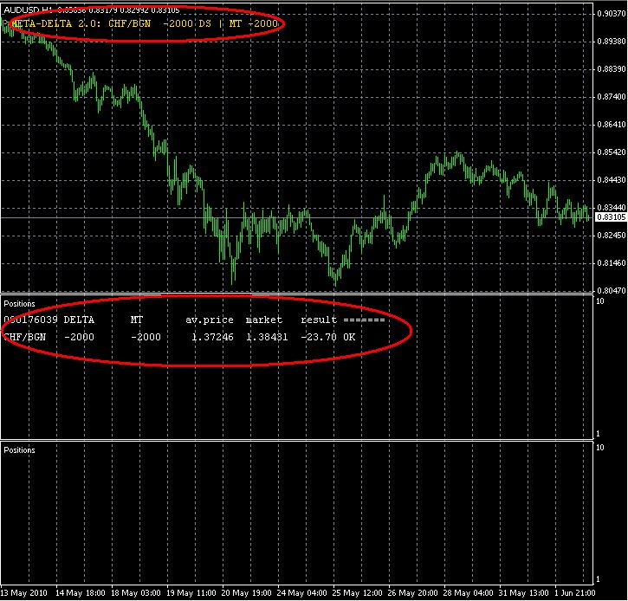Viewport: 628px width, 601px height.
Task: Click the Positions label of the empty bottom subwindow
Action: [19, 450]
